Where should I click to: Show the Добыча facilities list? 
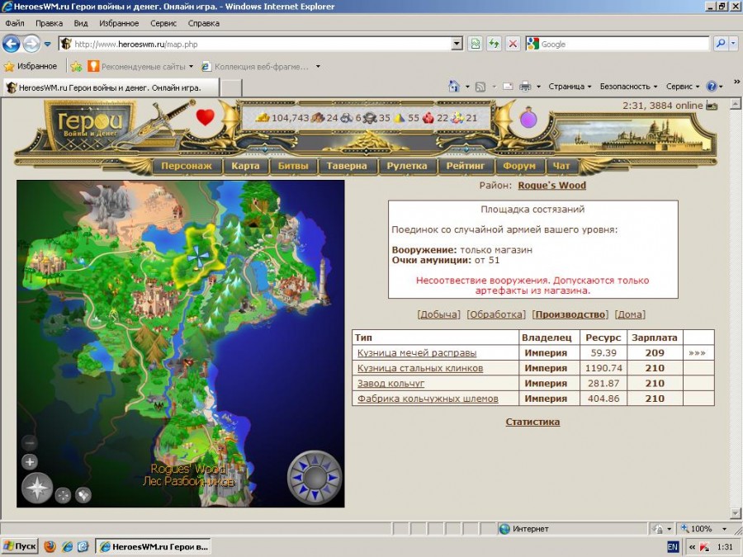coord(439,314)
